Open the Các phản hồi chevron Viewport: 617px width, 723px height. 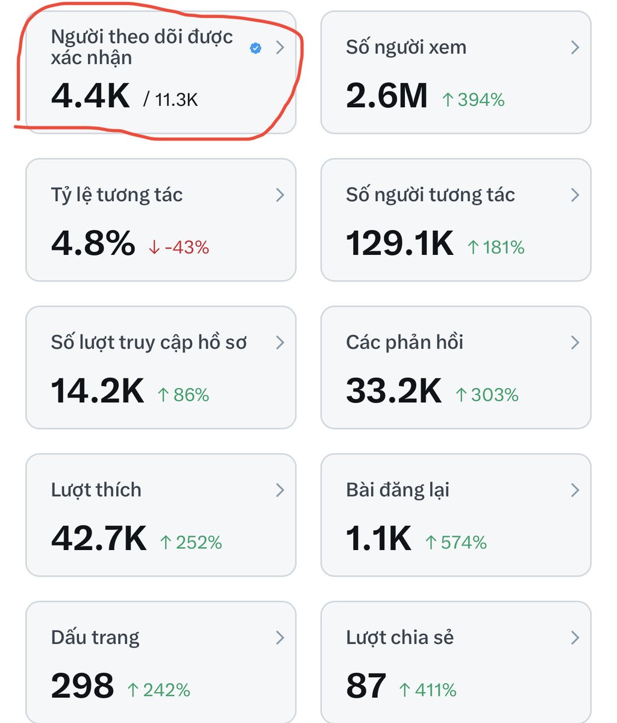coord(575,343)
